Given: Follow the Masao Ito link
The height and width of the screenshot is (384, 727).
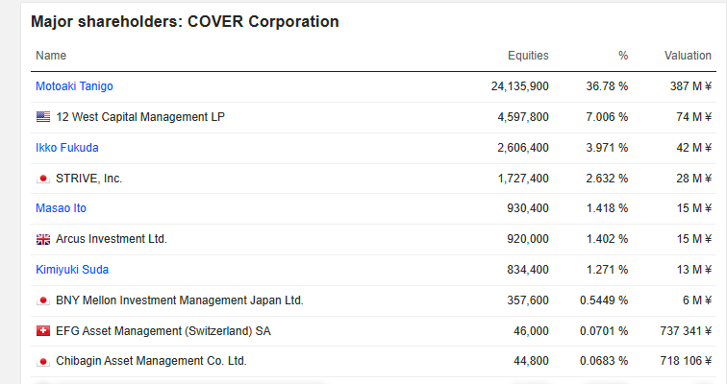Looking at the screenshot, I should [62, 208].
